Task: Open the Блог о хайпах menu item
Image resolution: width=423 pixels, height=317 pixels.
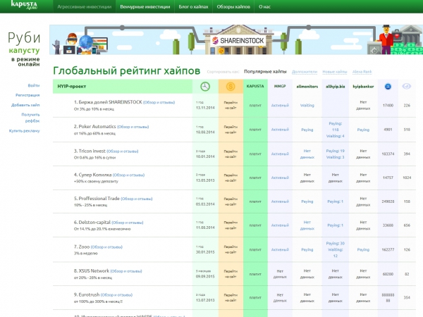Action: [193, 7]
